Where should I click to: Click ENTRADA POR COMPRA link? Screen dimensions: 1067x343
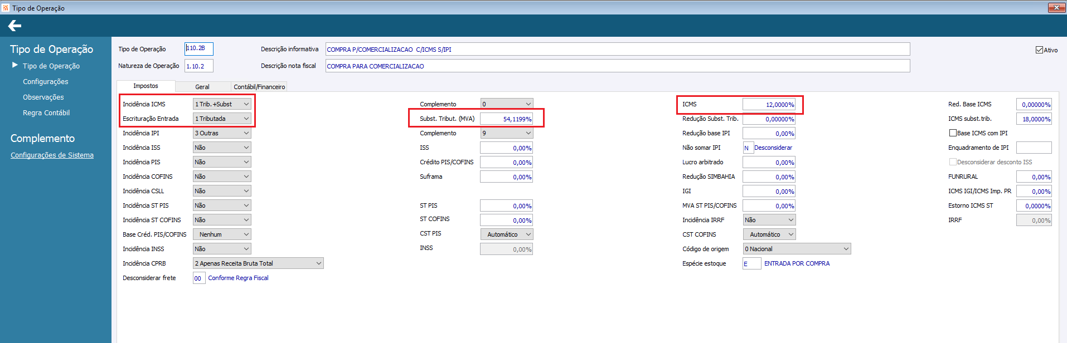click(x=797, y=263)
